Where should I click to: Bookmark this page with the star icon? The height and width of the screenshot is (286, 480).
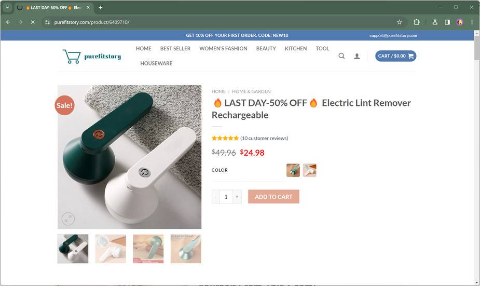pos(399,22)
